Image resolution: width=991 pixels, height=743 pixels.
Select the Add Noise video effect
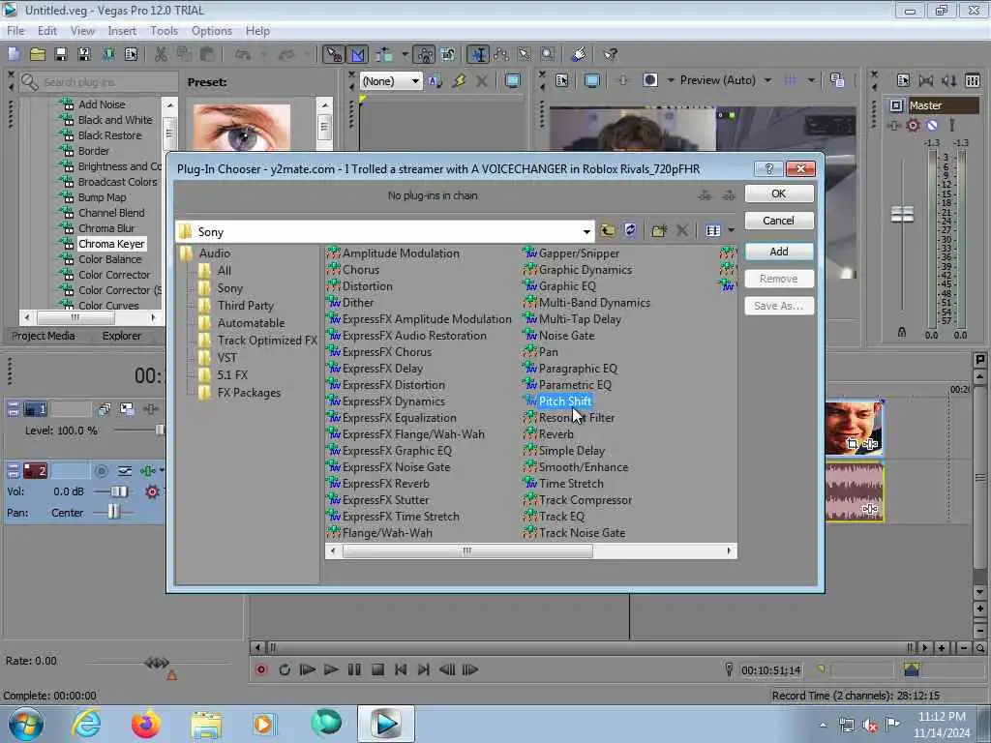(x=101, y=104)
